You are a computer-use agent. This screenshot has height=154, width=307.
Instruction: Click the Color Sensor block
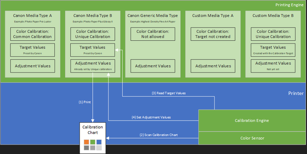(252, 138)
